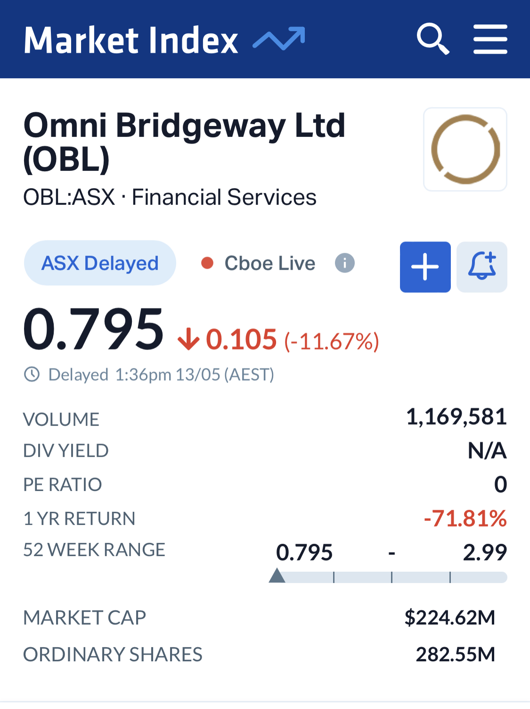Show Cboe Live info tooltip icon
Viewport: 530px width, 709px height.
[x=345, y=263]
